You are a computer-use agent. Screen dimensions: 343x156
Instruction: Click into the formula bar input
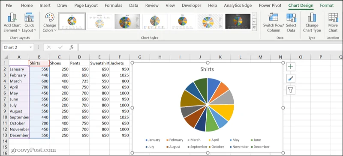(x=210, y=47)
